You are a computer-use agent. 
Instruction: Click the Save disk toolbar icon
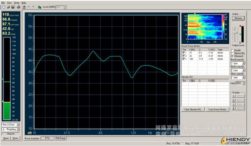[13, 7]
